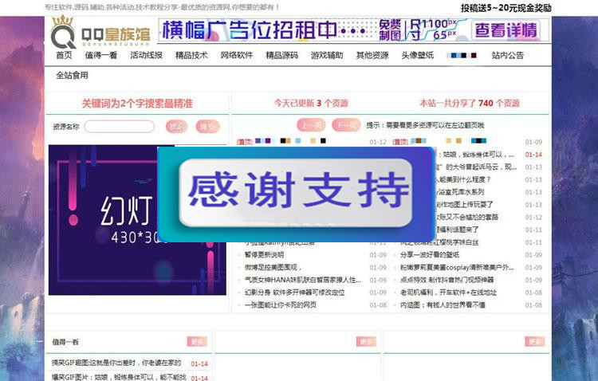598x381 pixels.
Task: Go to 活动线报 section
Action: click(147, 55)
